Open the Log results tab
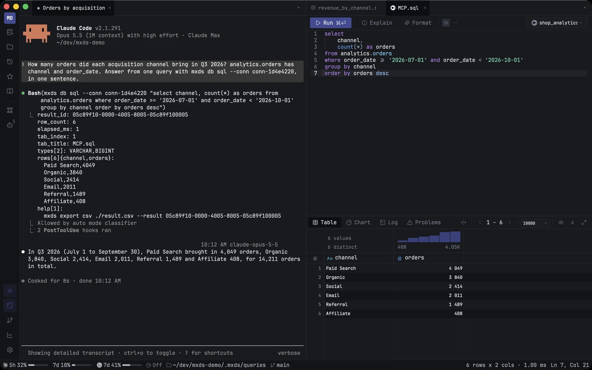592x370 pixels. click(389, 222)
